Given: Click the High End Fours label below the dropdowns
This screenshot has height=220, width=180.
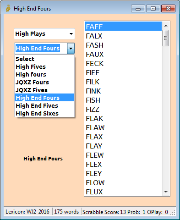Looking at the screenshot, I should pyautogui.click(x=43, y=159).
